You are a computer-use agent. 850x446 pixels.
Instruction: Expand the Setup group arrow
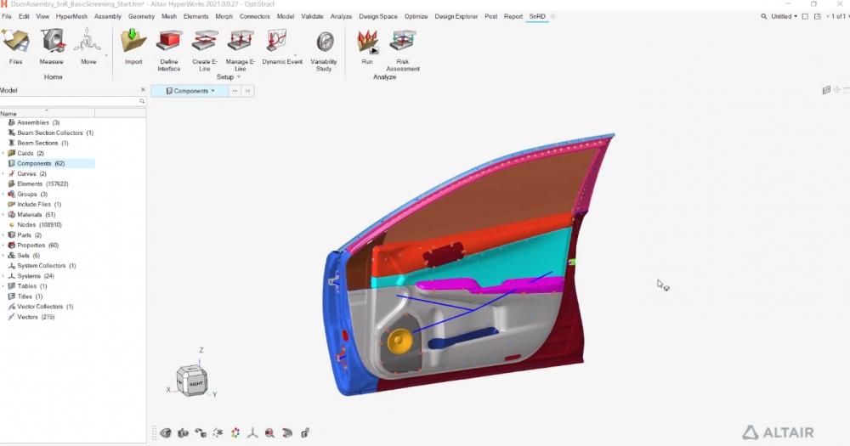pos(239,77)
